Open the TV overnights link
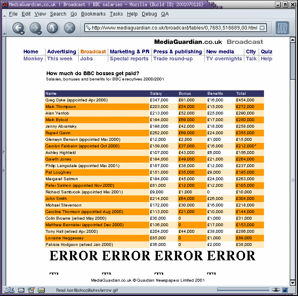298x296 pixels. pos(224,59)
